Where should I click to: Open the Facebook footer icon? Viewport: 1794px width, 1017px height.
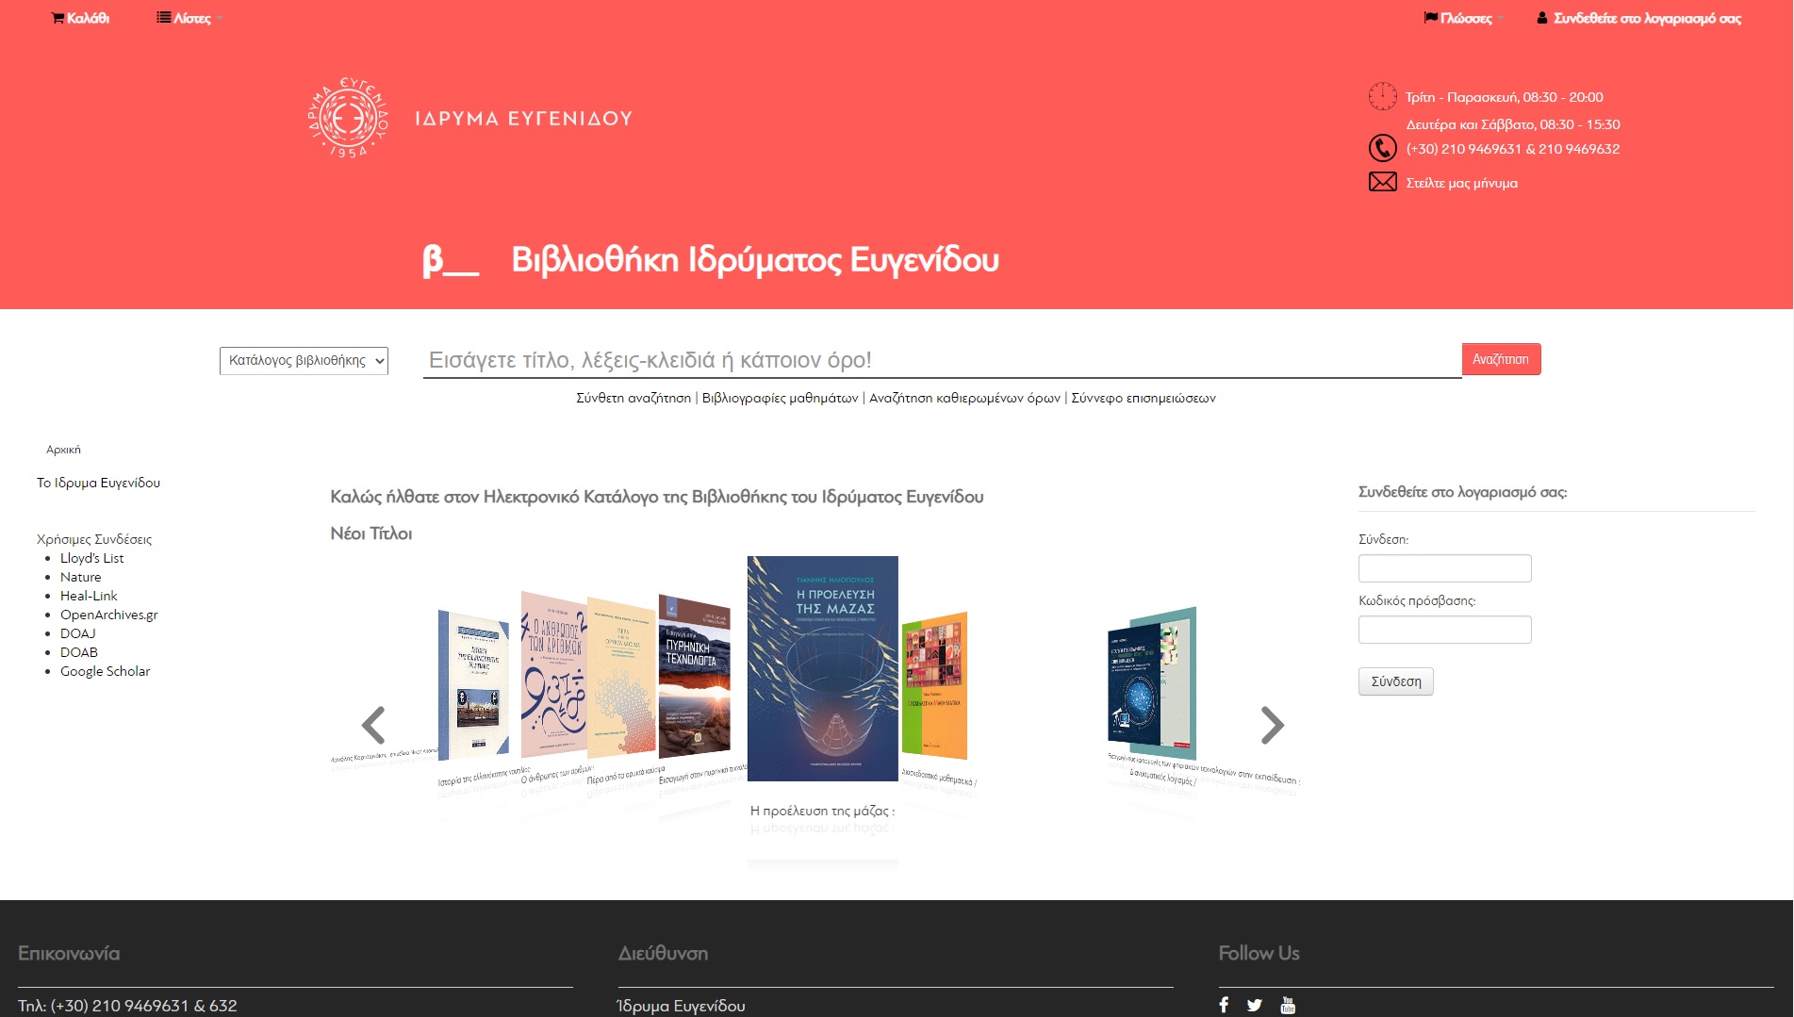(x=1224, y=1005)
